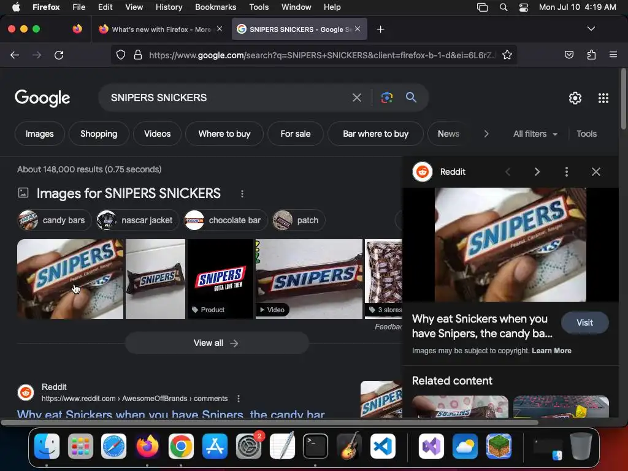The image size is (628, 471).
Task: Click the vertical page scrollbar
Action: (x=623, y=99)
